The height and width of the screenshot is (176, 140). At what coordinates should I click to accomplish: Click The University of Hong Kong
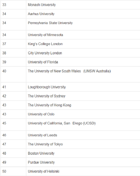[x=49, y=105]
